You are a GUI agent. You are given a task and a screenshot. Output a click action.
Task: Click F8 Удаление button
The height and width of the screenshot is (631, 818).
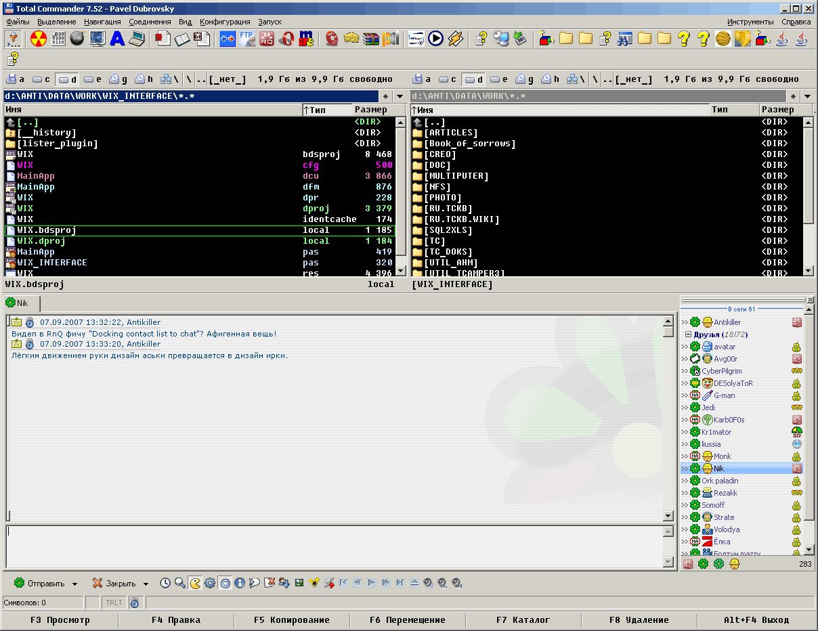coord(639,619)
